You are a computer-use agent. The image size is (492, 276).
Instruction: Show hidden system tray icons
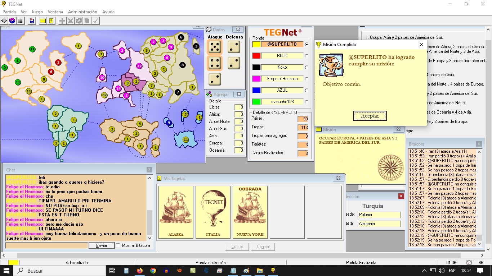pyautogui.click(x=425, y=271)
